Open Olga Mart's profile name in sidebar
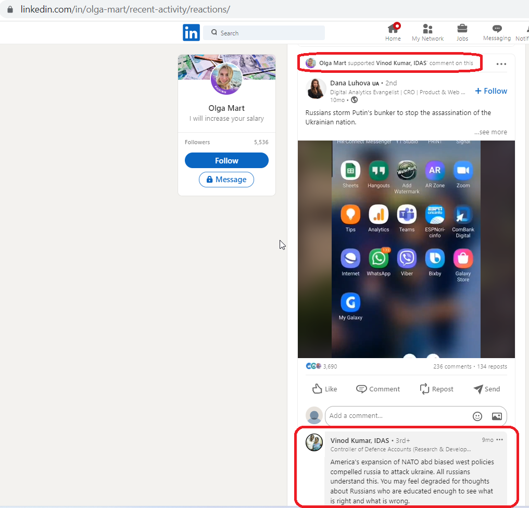 tap(226, 108)
